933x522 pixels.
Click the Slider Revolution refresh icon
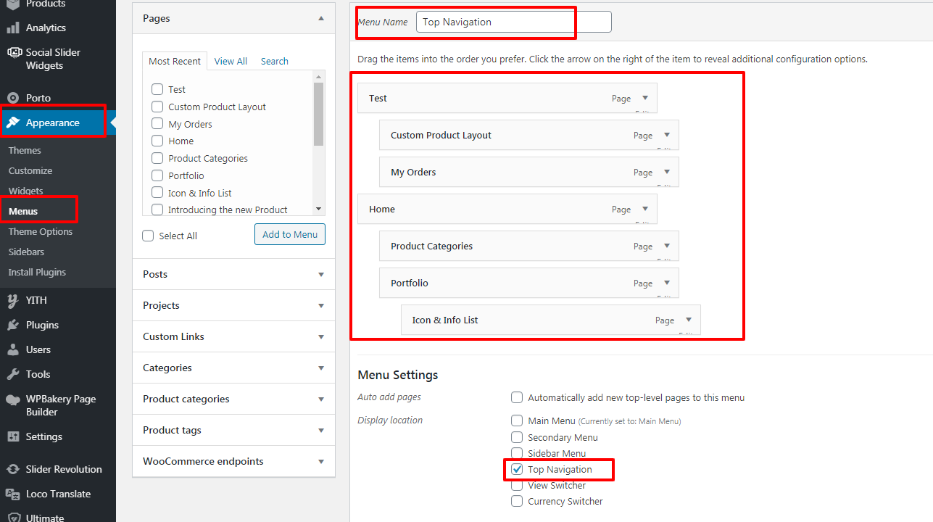(x=13, y=469)
